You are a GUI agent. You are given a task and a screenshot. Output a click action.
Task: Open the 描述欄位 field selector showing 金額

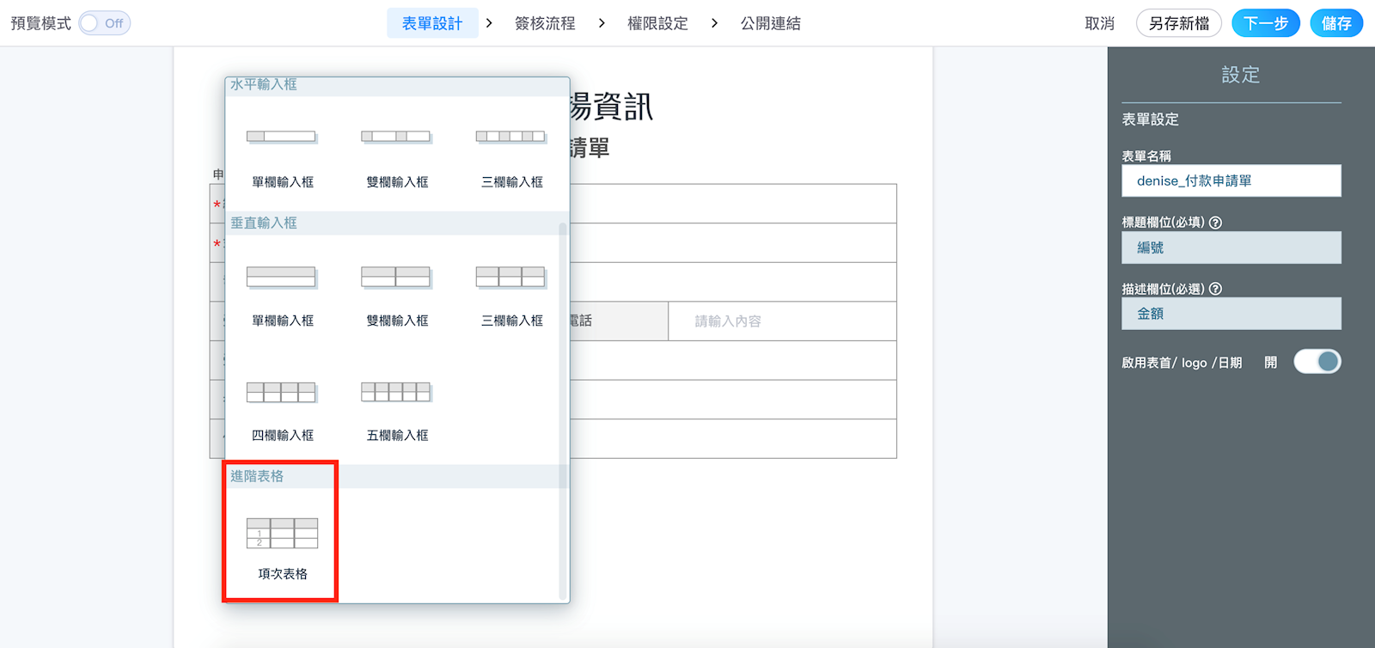(1231, 314)
